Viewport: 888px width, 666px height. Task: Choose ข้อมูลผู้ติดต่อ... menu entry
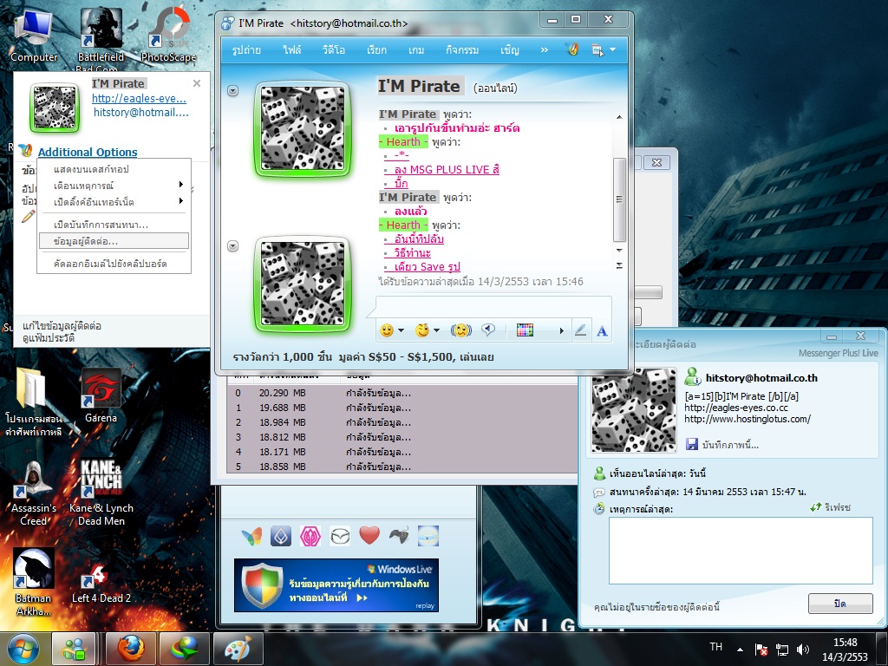(114, 241)
